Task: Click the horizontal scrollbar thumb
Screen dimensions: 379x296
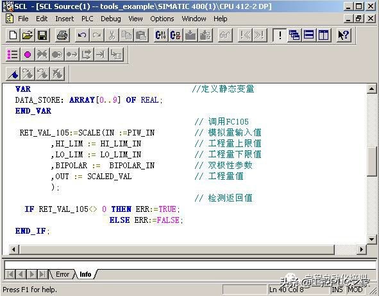Action: 177,249
